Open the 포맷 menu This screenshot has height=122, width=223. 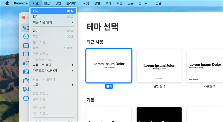86,3
